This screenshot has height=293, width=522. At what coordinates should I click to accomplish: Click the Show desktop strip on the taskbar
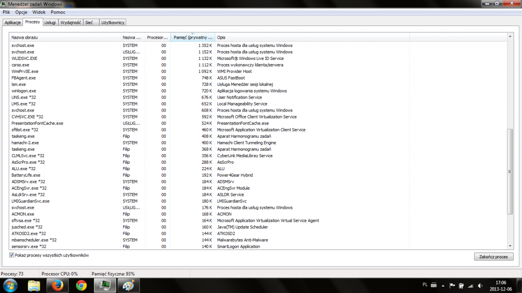point(519,286)
